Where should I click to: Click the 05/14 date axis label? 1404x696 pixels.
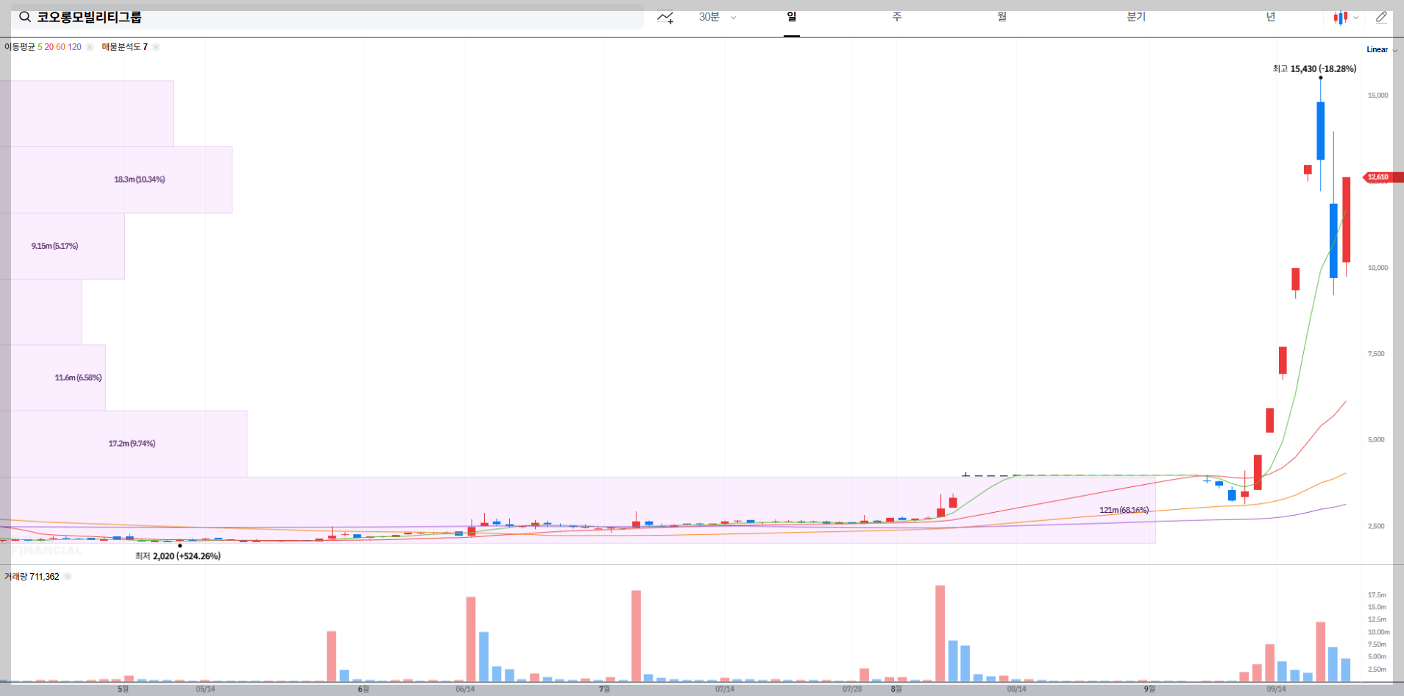coord(205,689)
